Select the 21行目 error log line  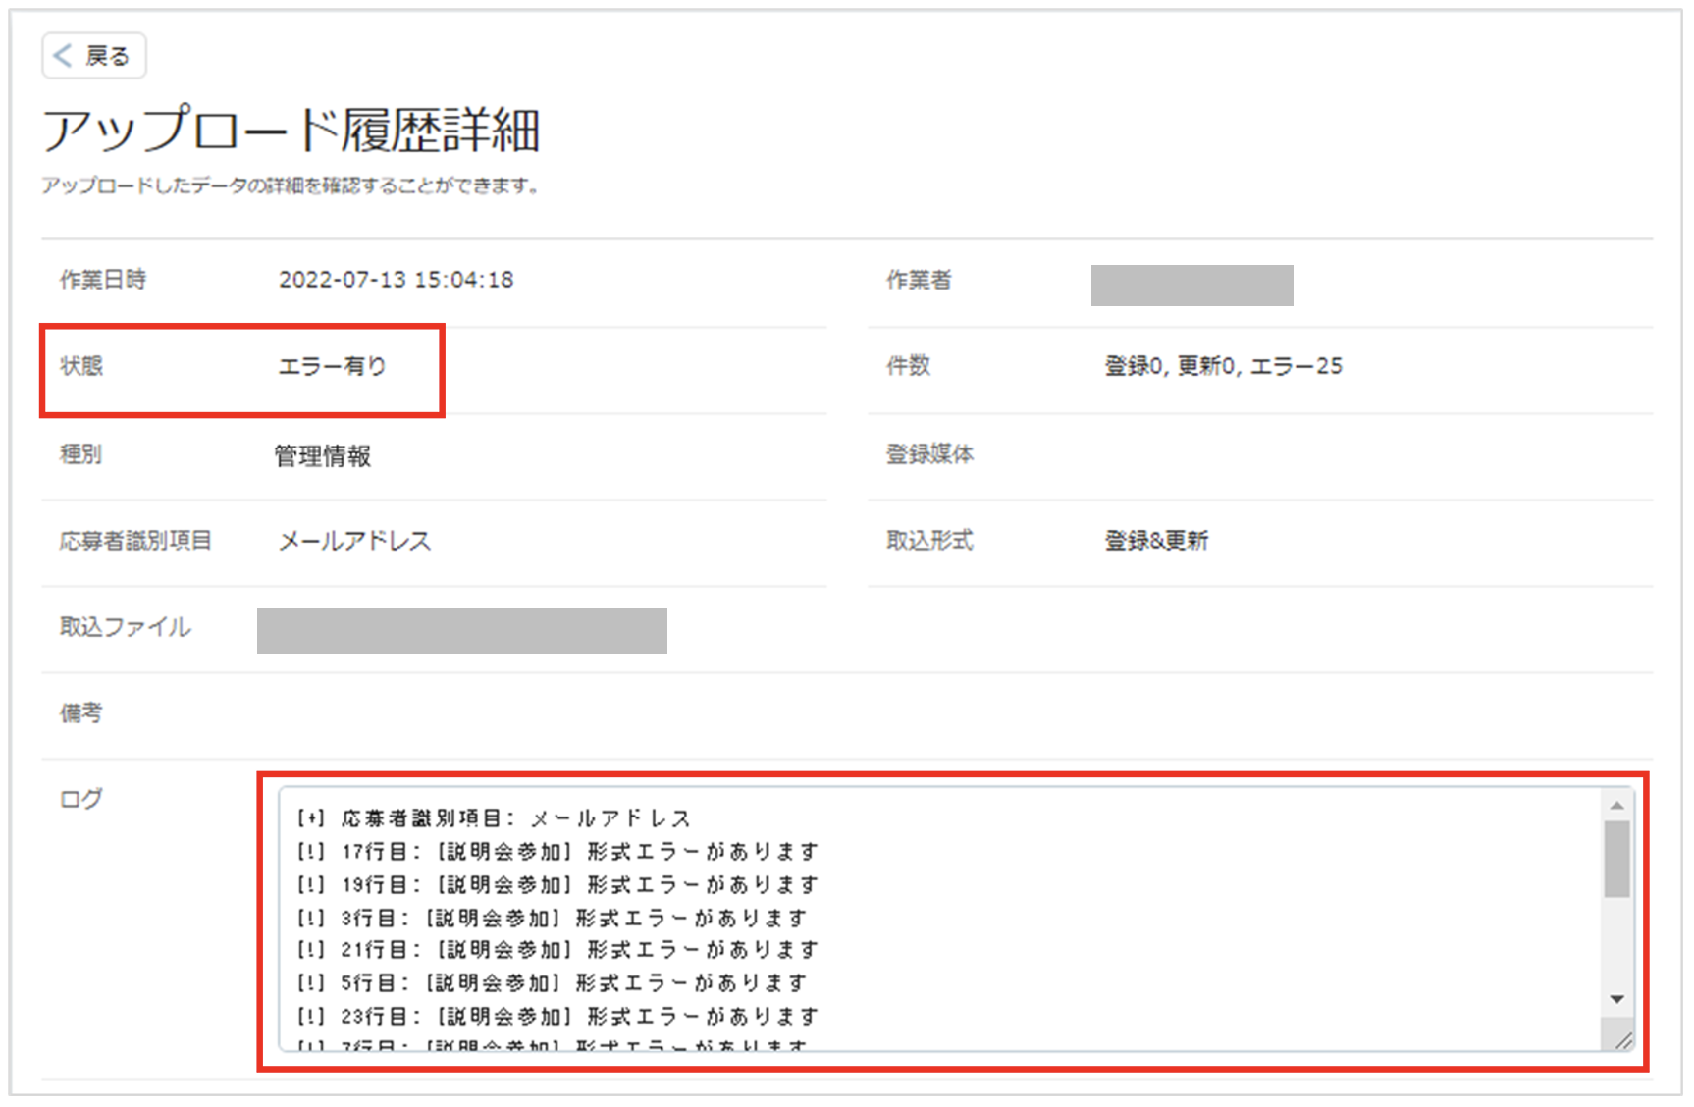pyautogui.click(x=557, y=950)
